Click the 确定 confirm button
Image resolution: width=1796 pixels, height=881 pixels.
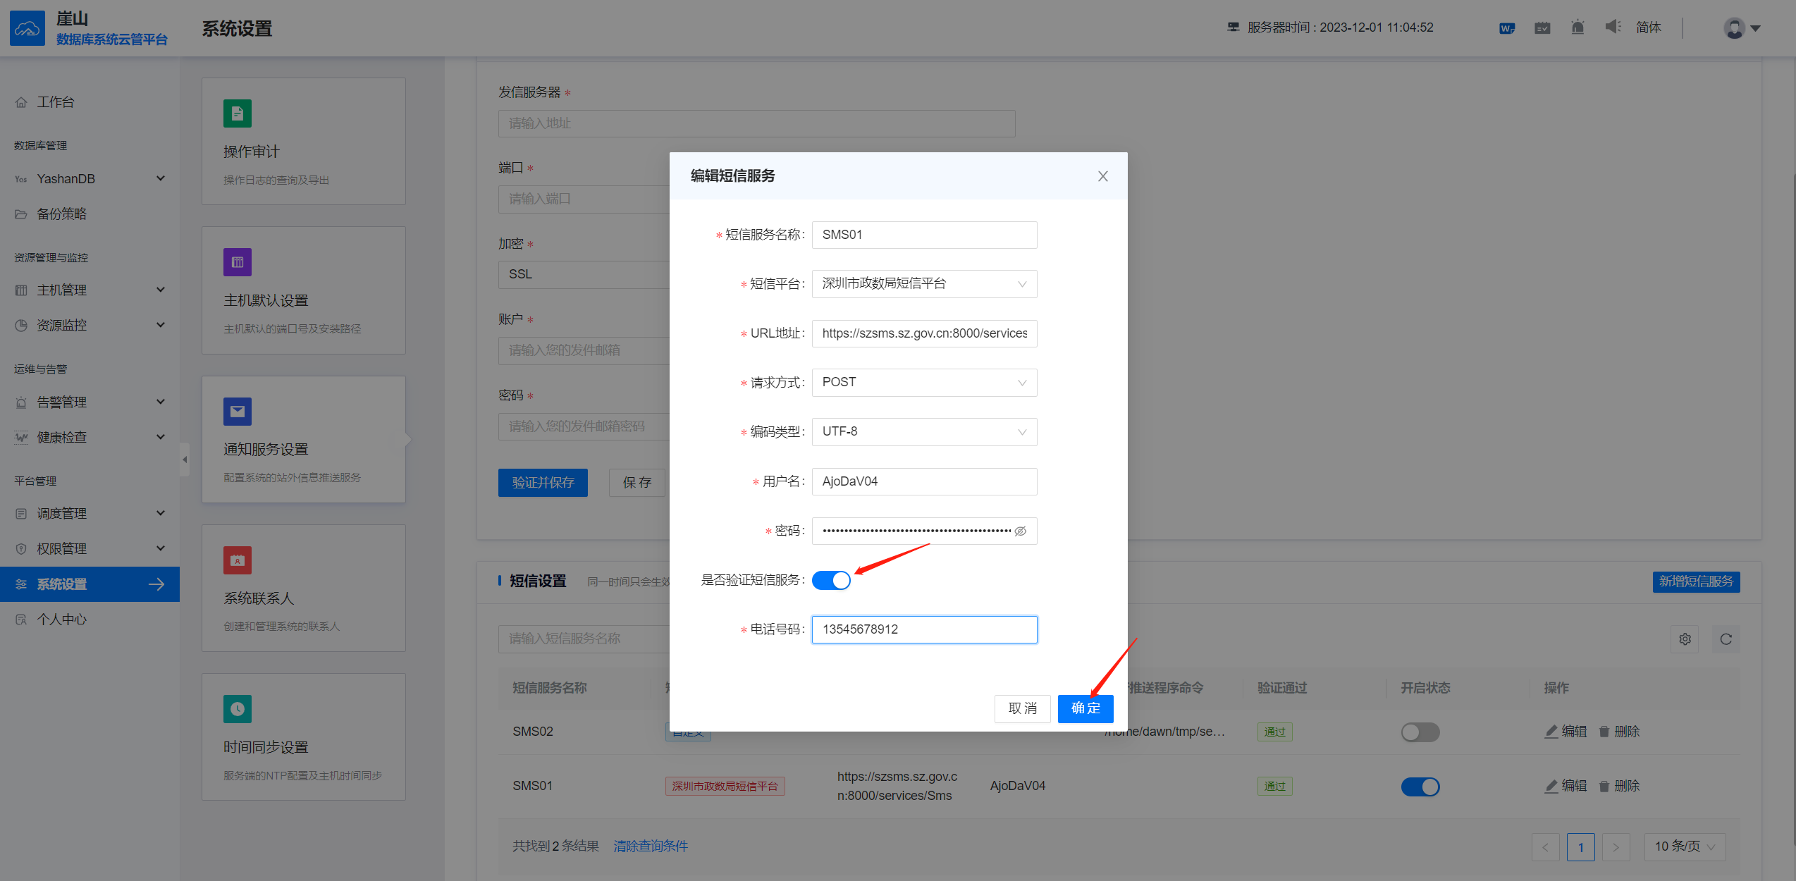[1085, 708]
